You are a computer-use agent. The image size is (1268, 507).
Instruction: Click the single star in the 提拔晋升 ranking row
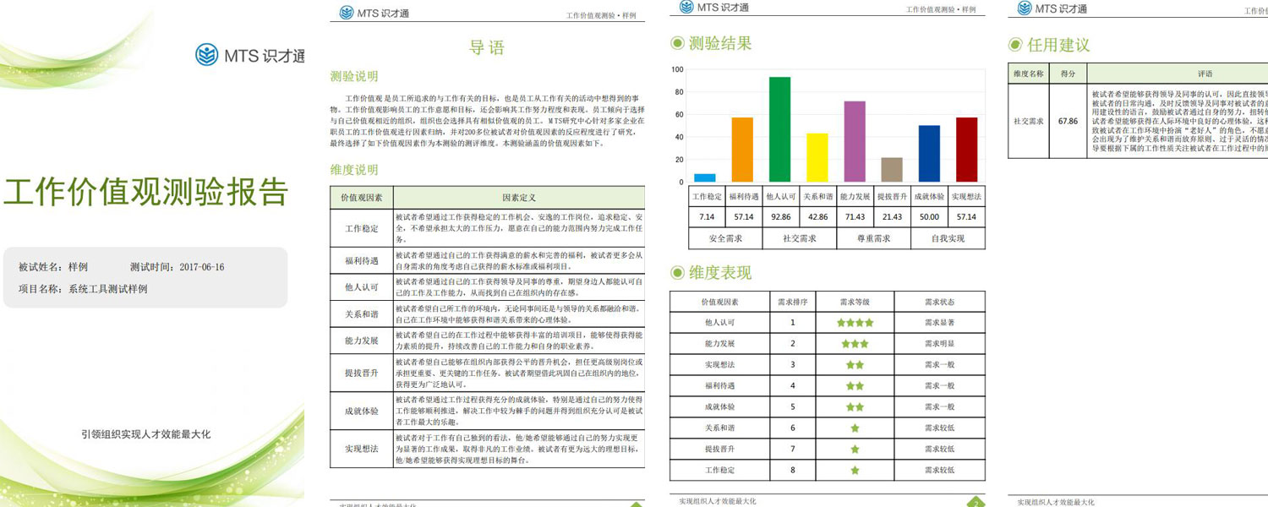point(855,450)
